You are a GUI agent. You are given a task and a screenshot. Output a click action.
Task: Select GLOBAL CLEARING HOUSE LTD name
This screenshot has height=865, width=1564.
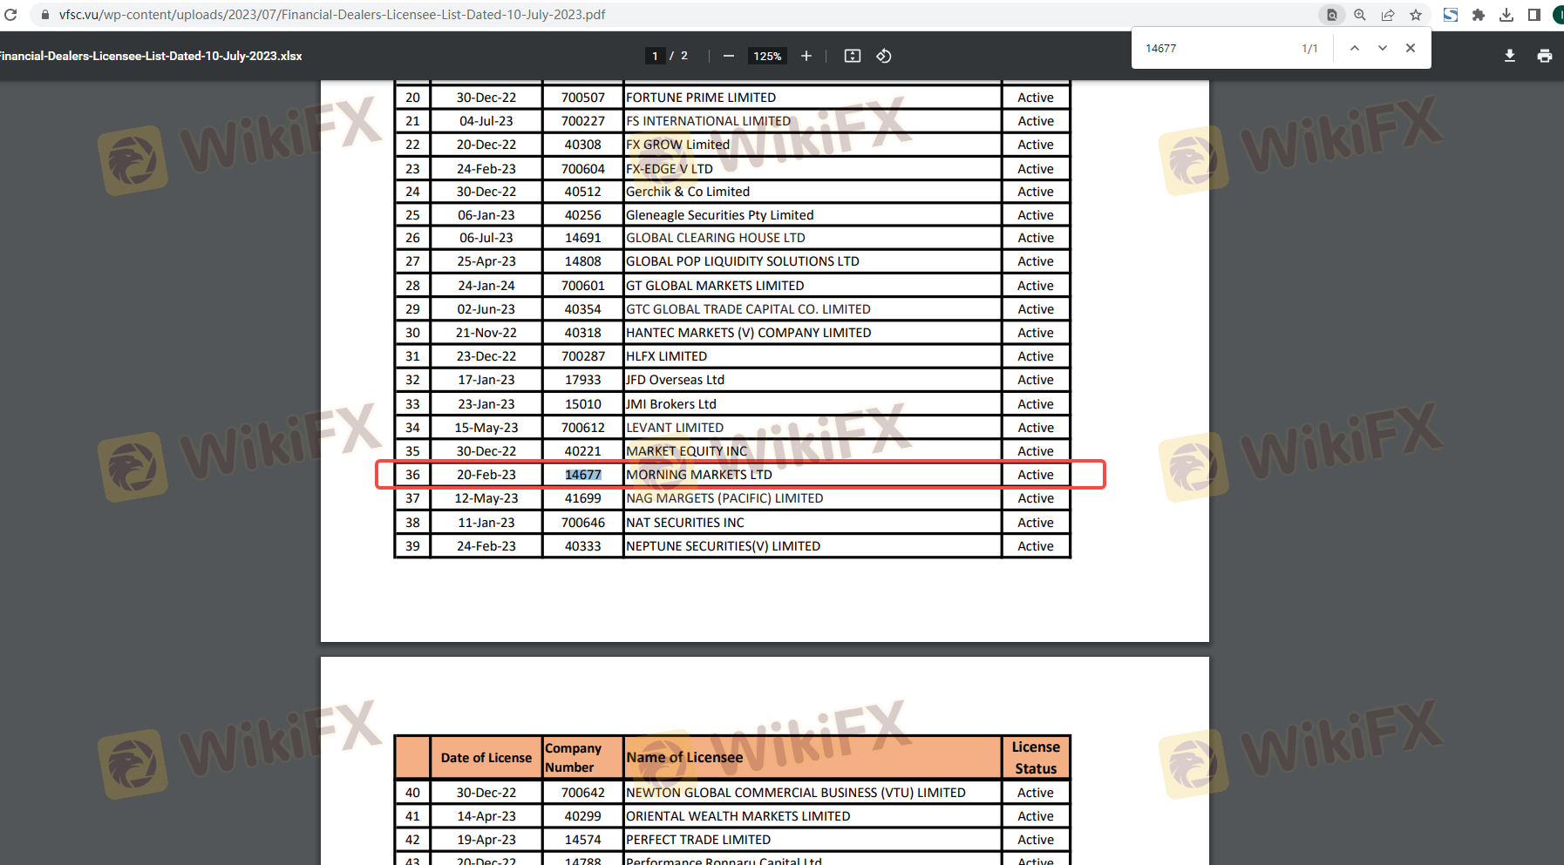(716, 238)
